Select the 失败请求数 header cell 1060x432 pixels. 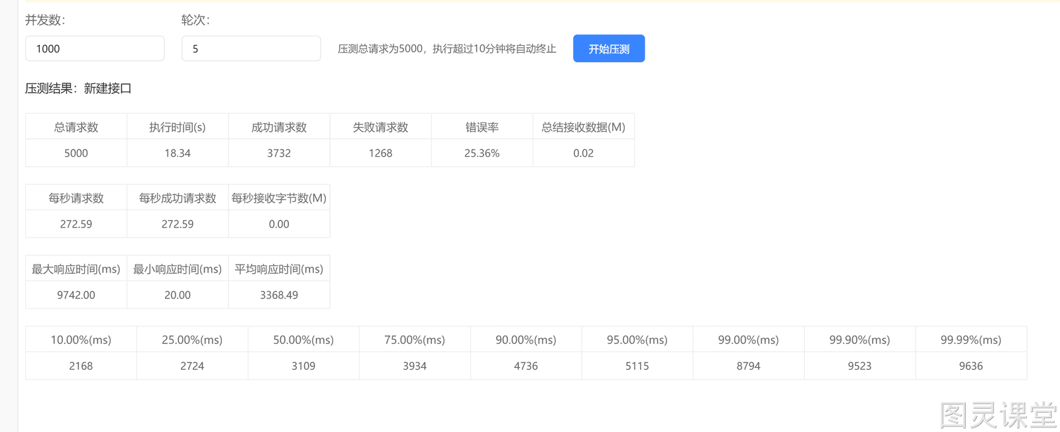380,127
